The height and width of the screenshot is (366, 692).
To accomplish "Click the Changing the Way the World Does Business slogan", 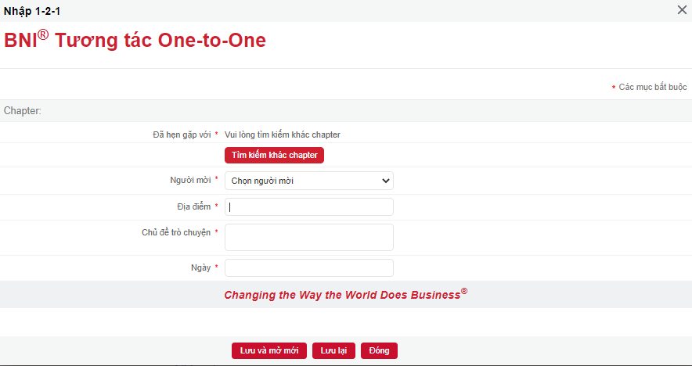I will pyautogui.click(x=345, y=294).
